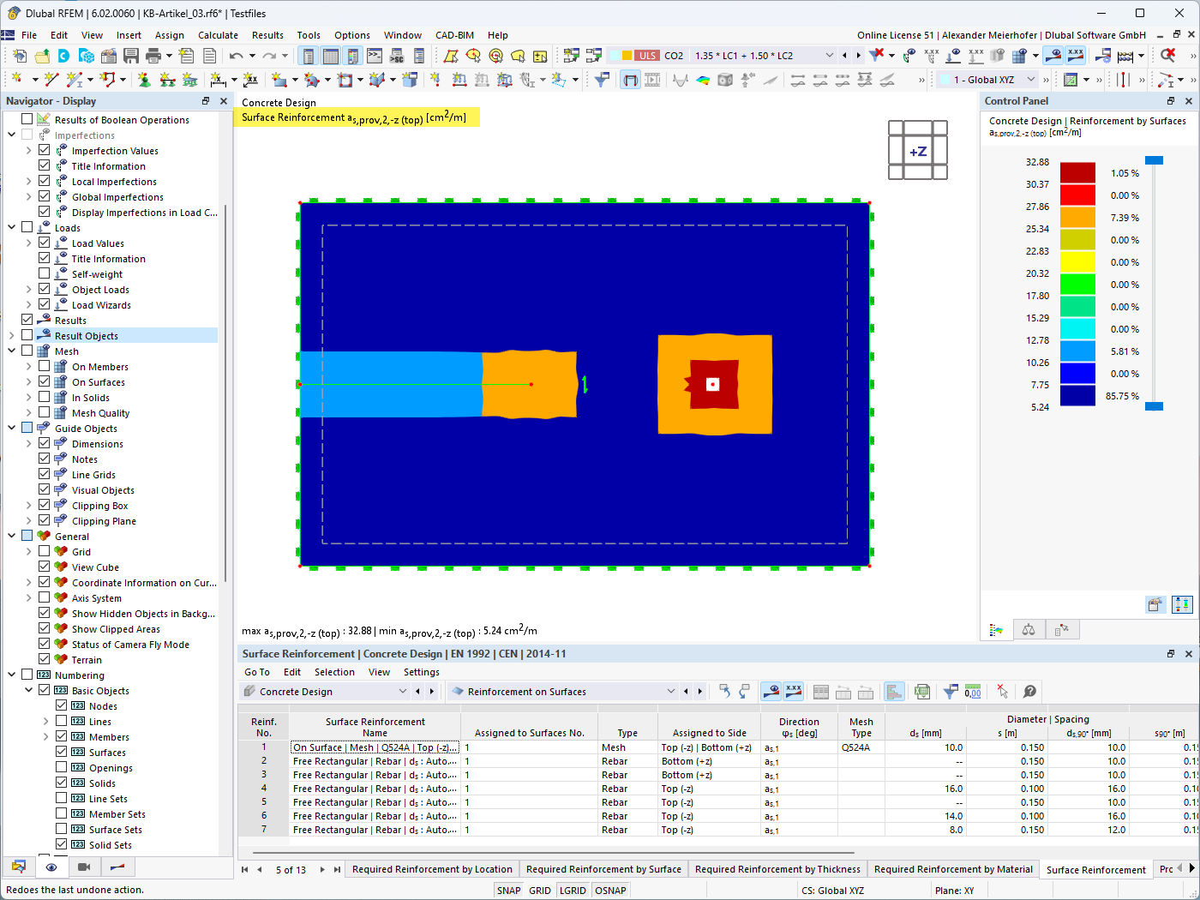Toggle the Grid checkbox under General
Image resolution: width=1200 pixels, height=900 pixels.
click(x=45, y=552)
